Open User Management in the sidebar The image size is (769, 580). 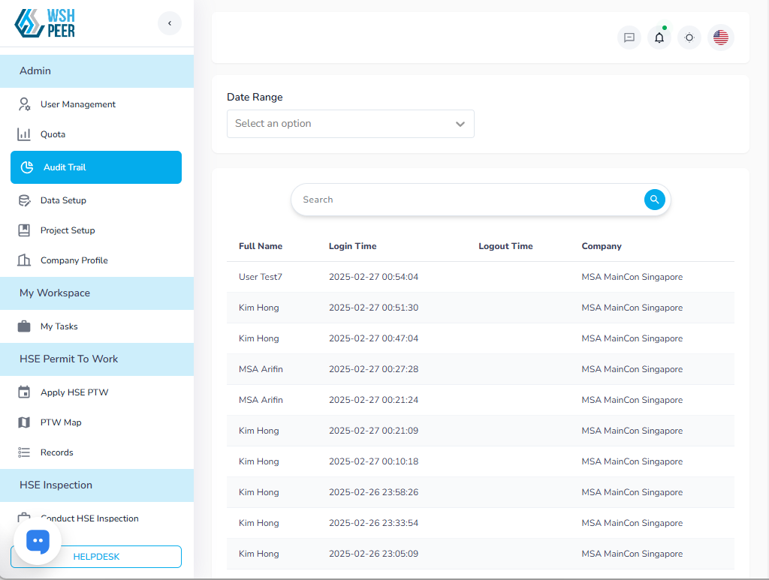tap(77, 104)
